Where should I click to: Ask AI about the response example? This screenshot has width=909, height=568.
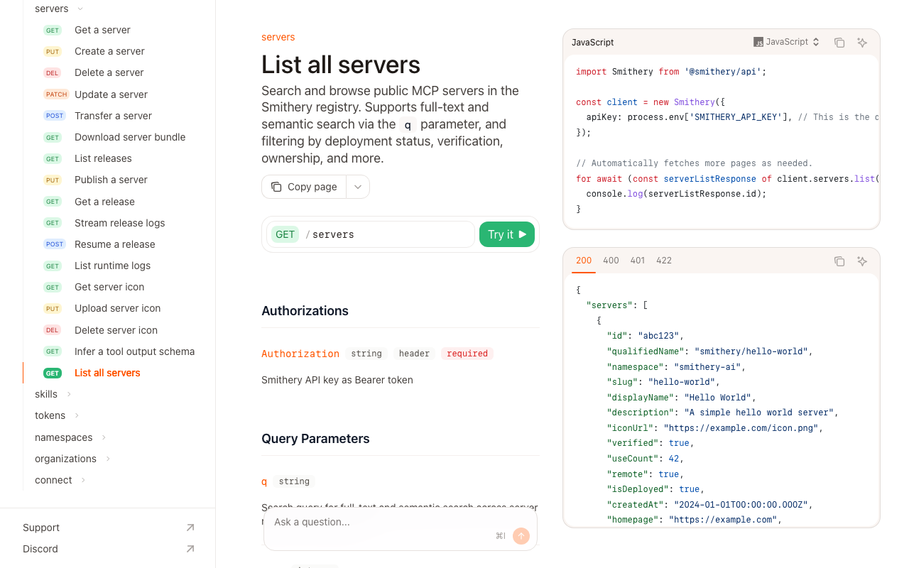[x=862, y=261]
